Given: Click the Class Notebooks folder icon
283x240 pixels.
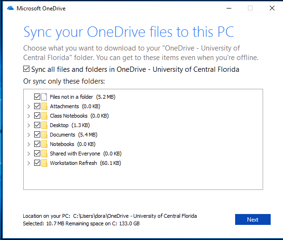Looking at the screenshot, I should pyautogui.click(x=44, y=116).
